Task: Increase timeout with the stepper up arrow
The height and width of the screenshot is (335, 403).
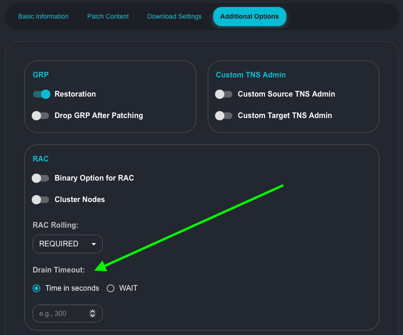Action: (92, 311)
